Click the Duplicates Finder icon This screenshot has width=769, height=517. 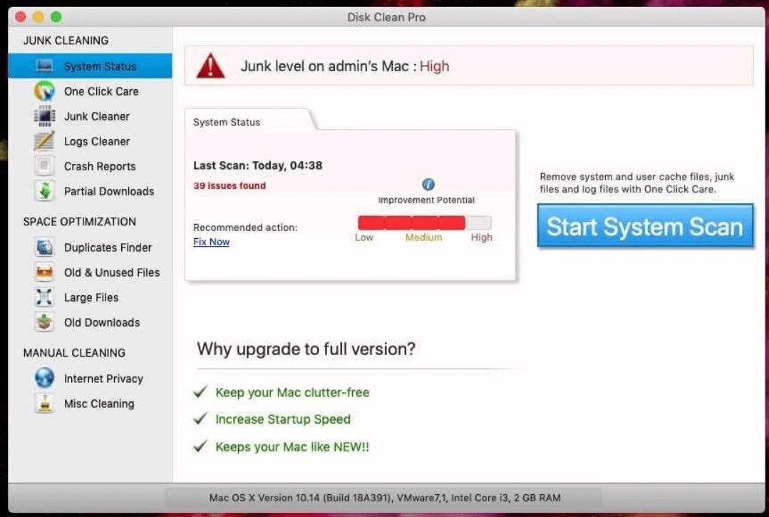[x=45, y=247]
